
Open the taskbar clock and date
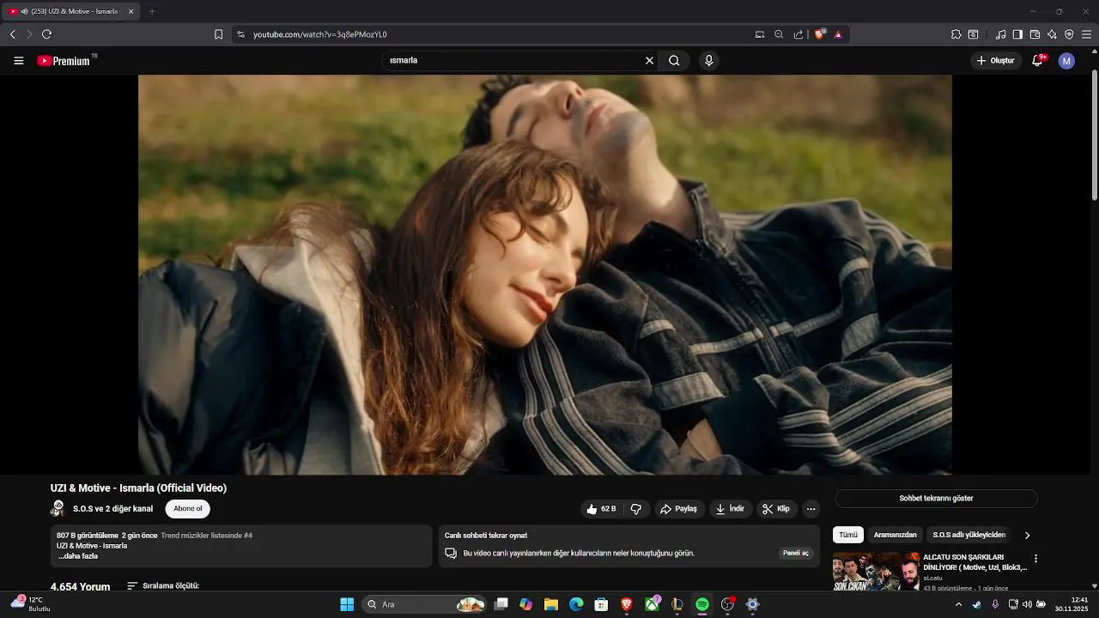[x=1072, y=604]
